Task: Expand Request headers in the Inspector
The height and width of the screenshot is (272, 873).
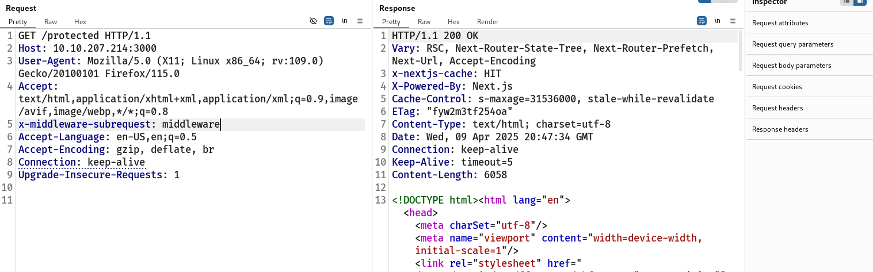Action: coord(777,108)
